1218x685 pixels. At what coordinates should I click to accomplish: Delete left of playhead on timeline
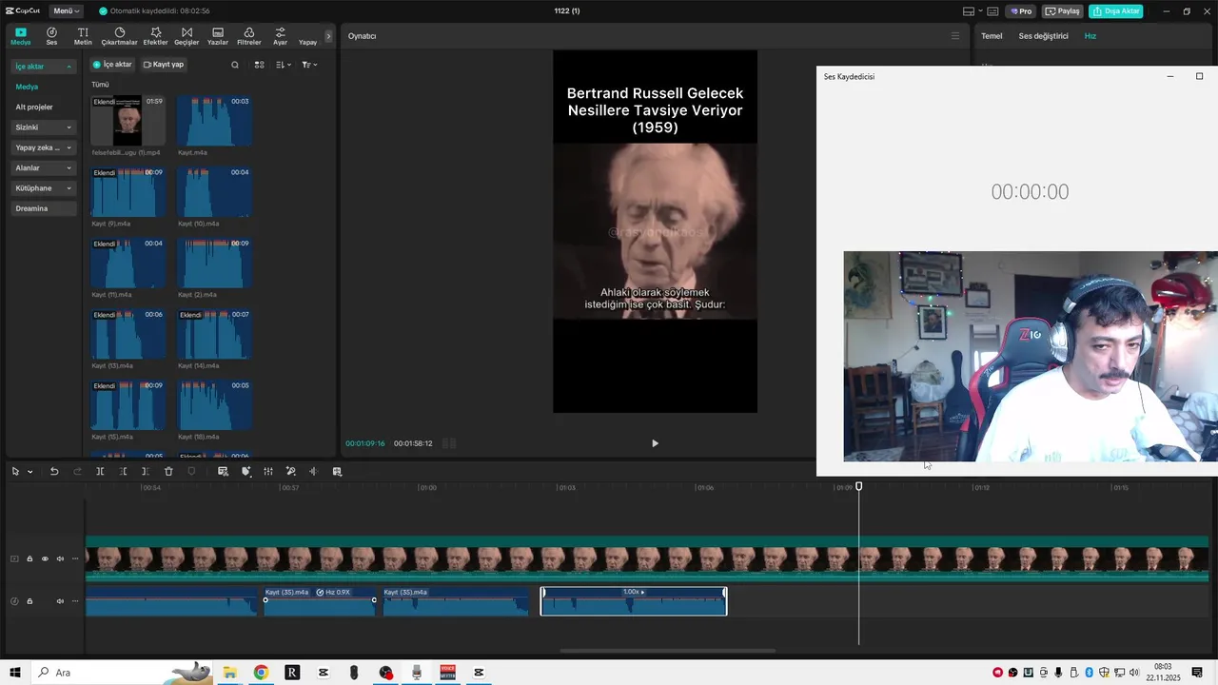(x=123, y=471)
